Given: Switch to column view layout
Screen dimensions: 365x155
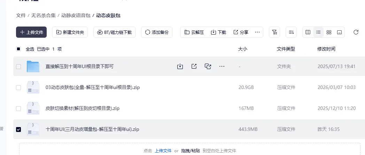Looking at the screenshot, I should click(308, 32).
